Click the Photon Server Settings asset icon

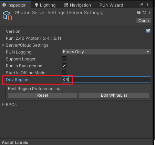(x=7, y=16)
